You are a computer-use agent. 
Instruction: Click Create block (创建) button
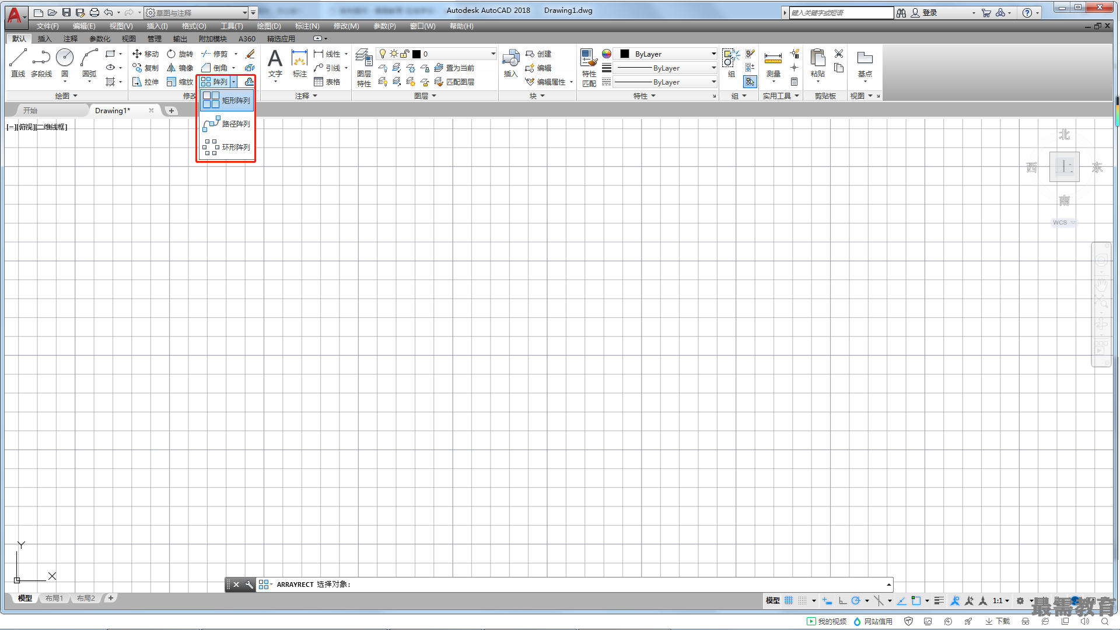538,54
